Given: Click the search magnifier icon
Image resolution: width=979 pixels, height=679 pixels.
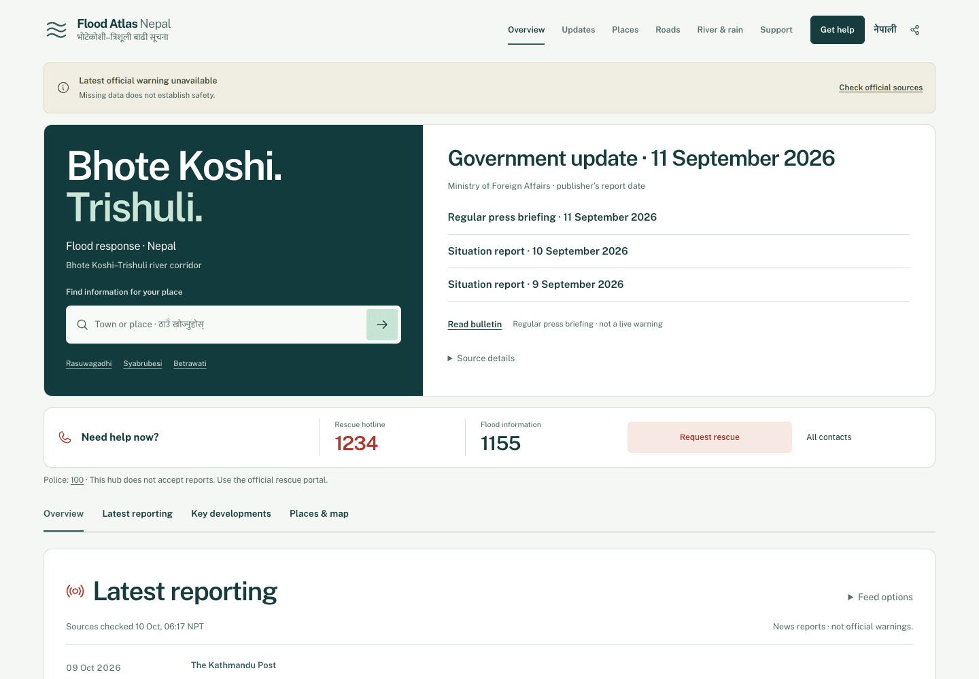Looking at the screenshot, I should (x=82, y=325).
